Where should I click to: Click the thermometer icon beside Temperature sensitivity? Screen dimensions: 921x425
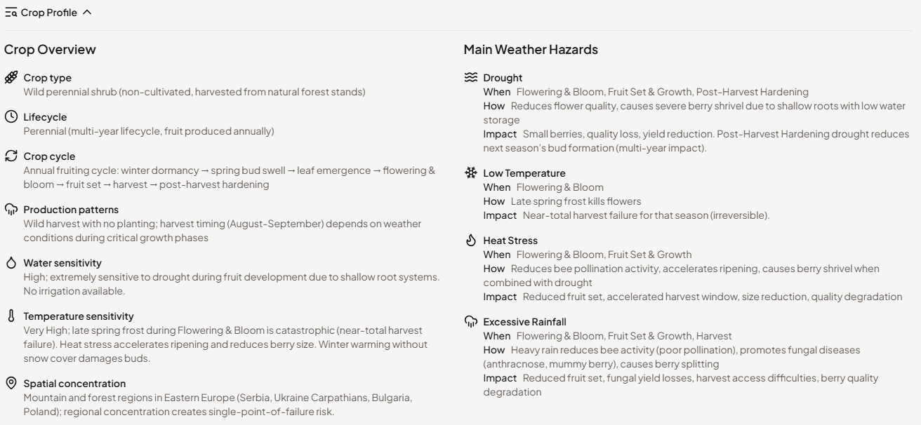11,316
